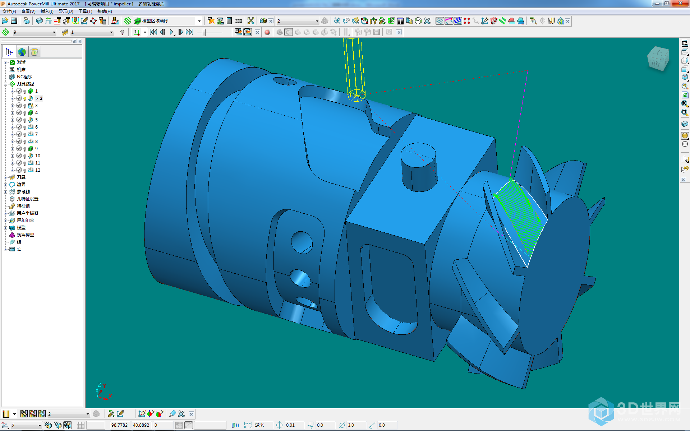The image size is (690, 431).
Task: Click the tool diameter field showing 3.0
Action: click(x=356, y=425)
